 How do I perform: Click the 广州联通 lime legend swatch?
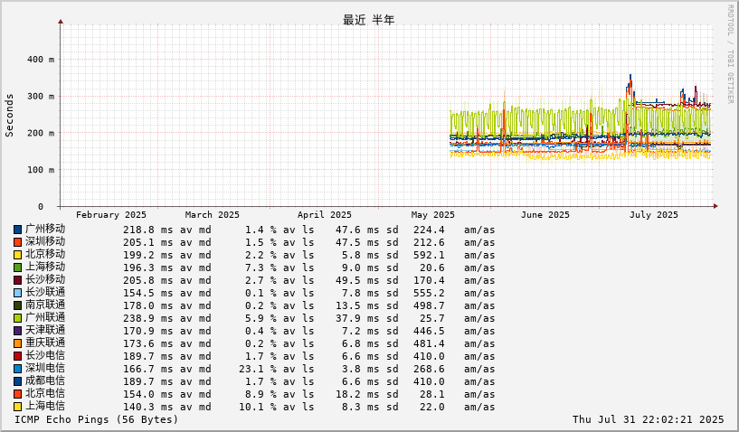tap(18, 318)
